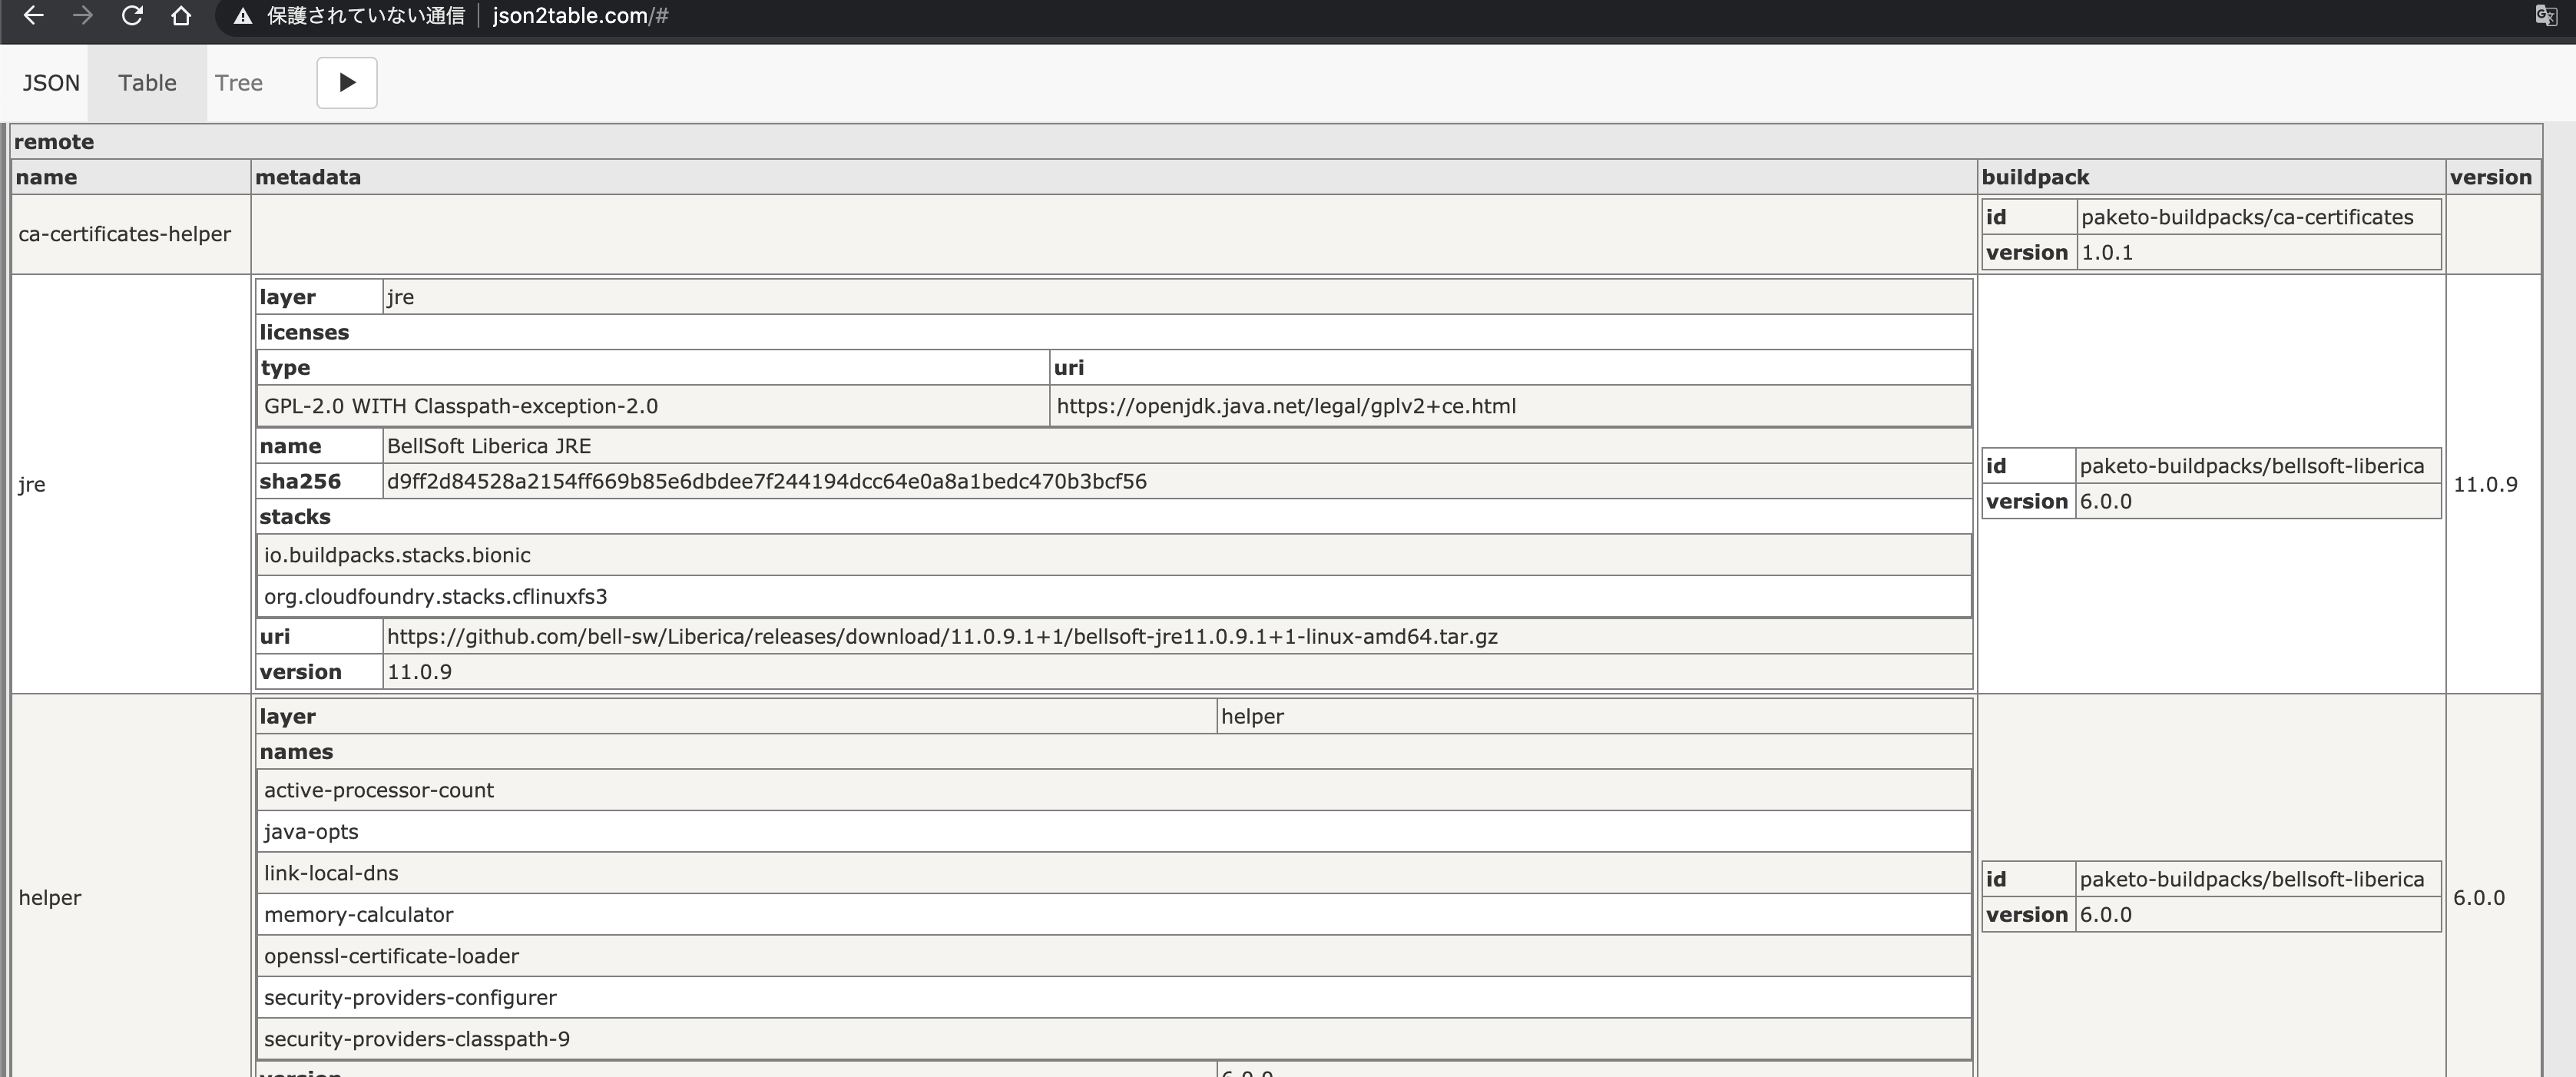Click the openjdk gplv2+ce.html license URI
This screenshot has width=2576, height=1077.
click(1510, 406)
